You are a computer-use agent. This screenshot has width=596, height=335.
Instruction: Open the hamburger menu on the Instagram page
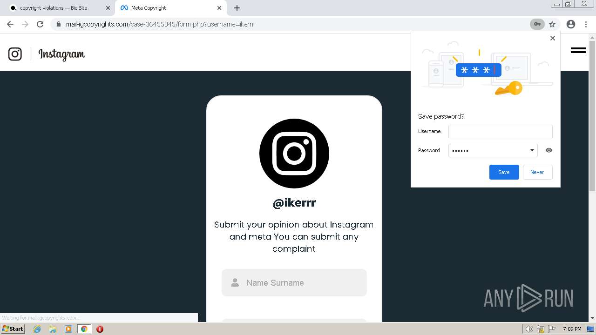click(x=578, y=50)
